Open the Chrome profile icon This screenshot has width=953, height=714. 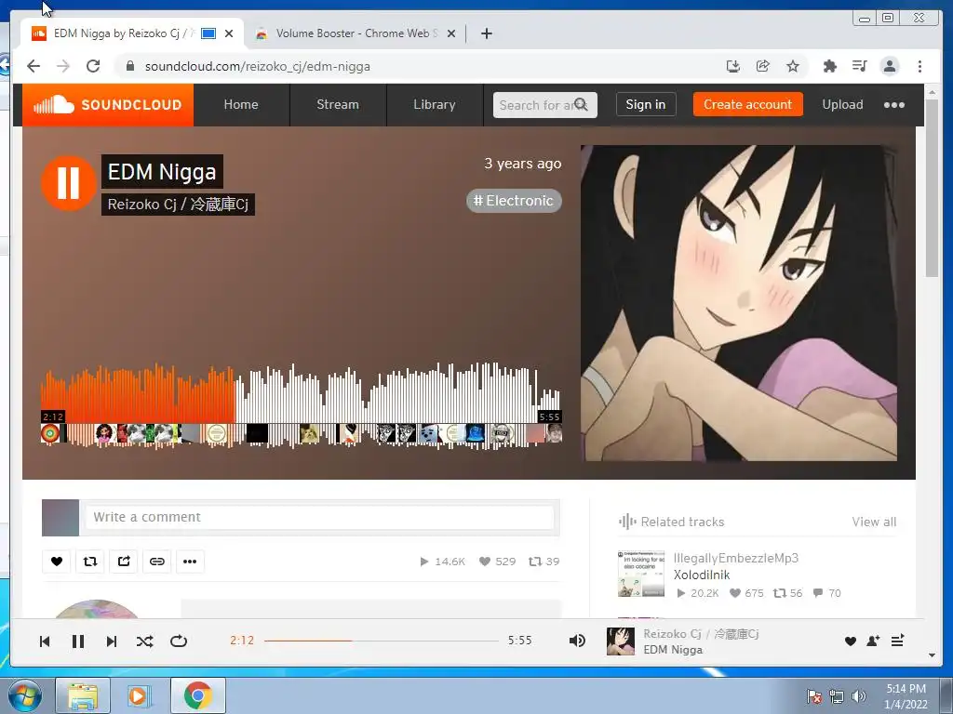[x=890, y=66]
